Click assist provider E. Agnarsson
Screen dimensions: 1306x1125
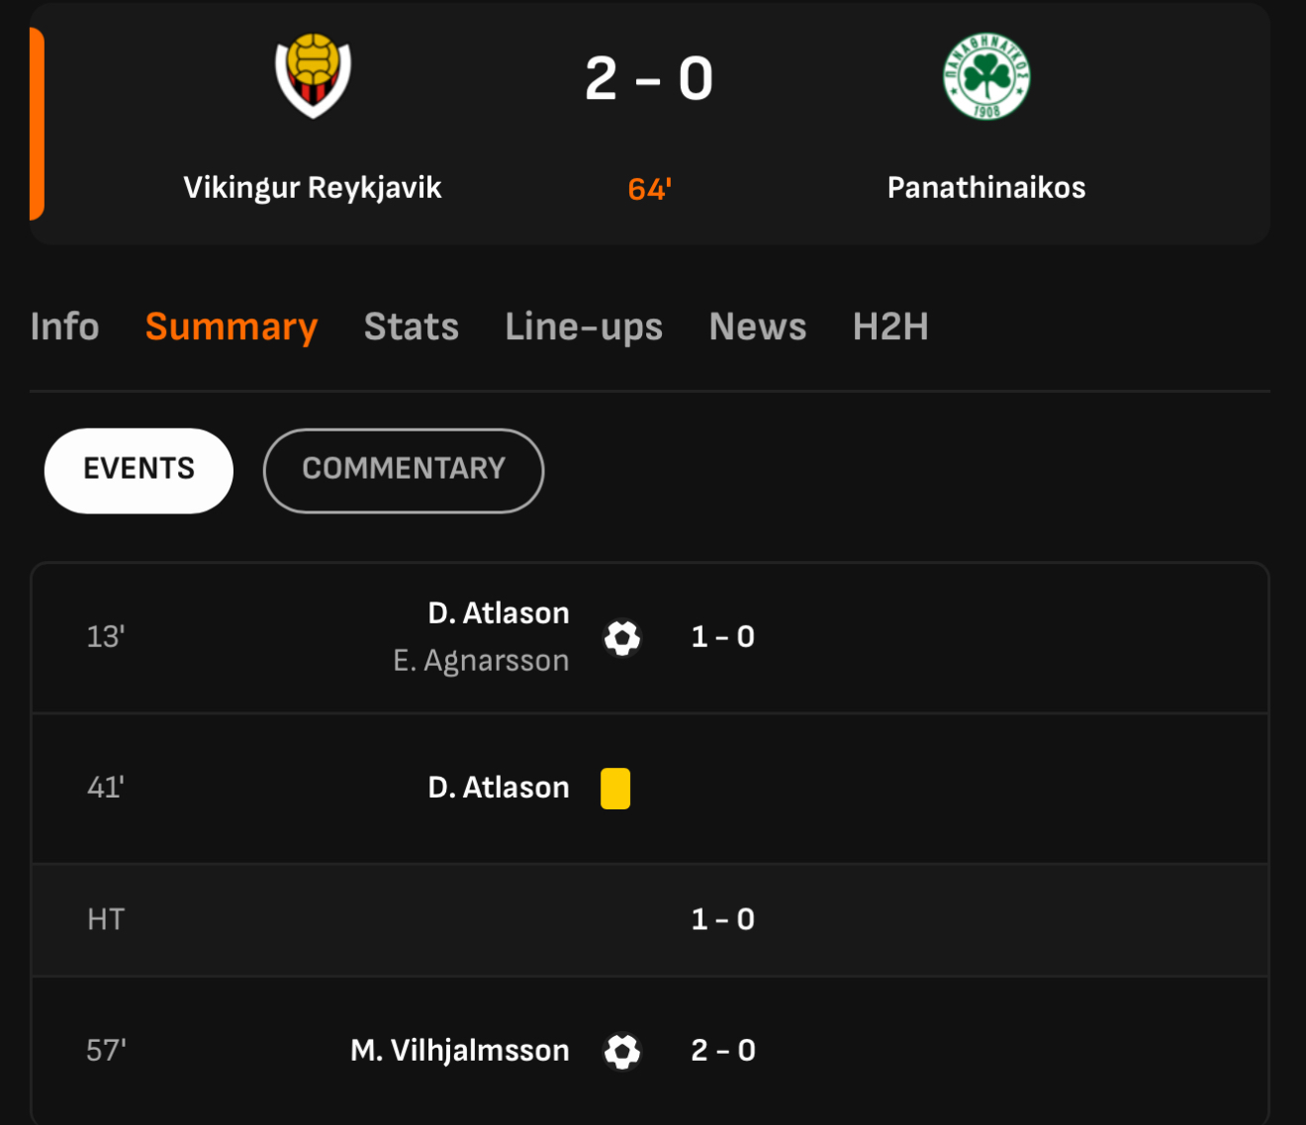coord(481,660)
